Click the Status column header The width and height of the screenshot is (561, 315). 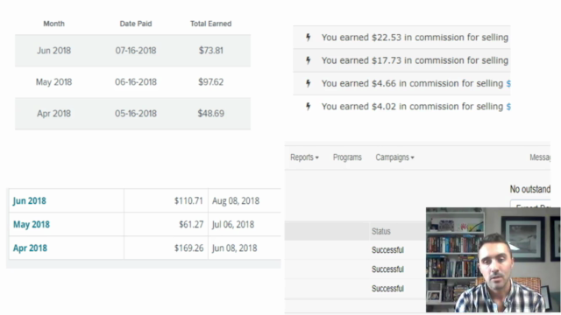380,231
